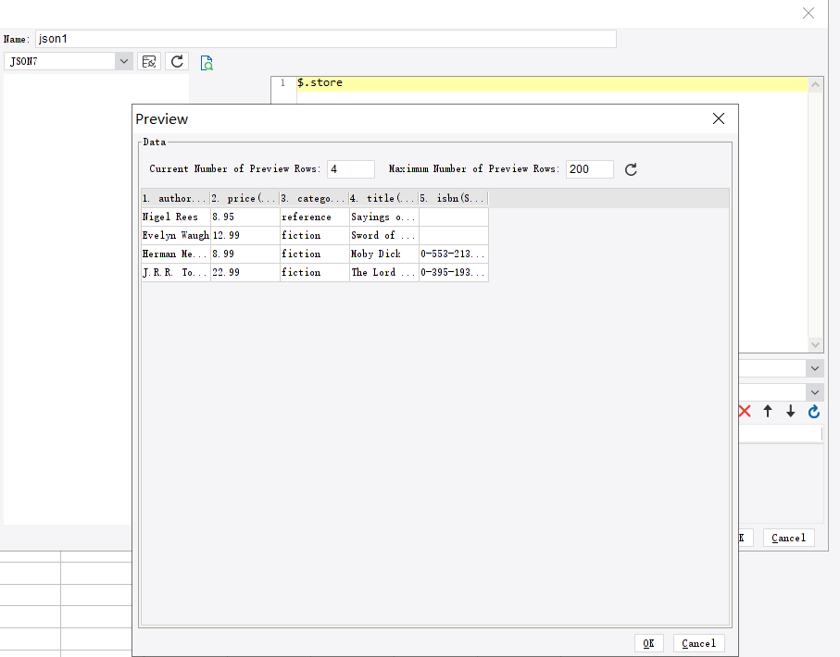Select the price column header

[244, 197]
